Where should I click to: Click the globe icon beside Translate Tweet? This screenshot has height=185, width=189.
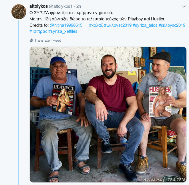[x=31, y=40]
